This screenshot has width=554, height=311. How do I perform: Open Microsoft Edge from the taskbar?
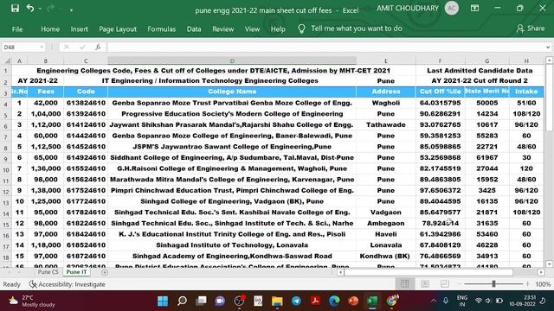click(334, 301)
